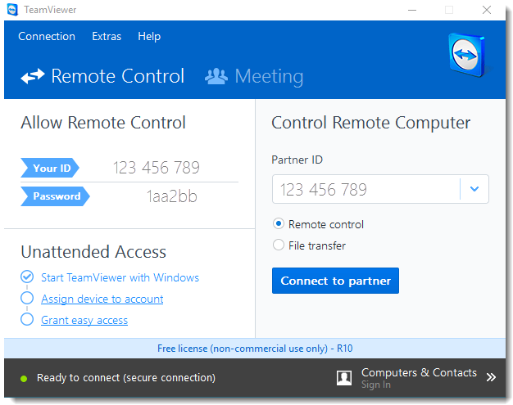Select the File transfer radio option
Image resolution: width=513 pixels, height=405 pixels.
279,245
